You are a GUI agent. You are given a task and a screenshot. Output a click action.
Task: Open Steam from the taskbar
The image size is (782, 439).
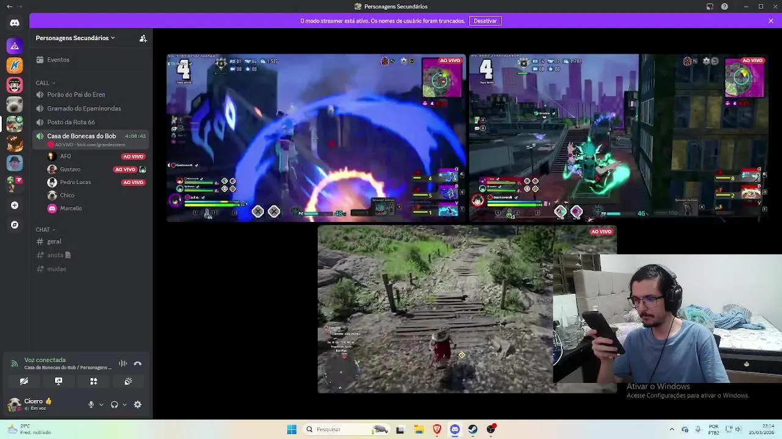473,429
